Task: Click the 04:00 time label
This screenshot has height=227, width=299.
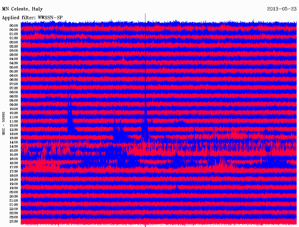Action: 14,59
